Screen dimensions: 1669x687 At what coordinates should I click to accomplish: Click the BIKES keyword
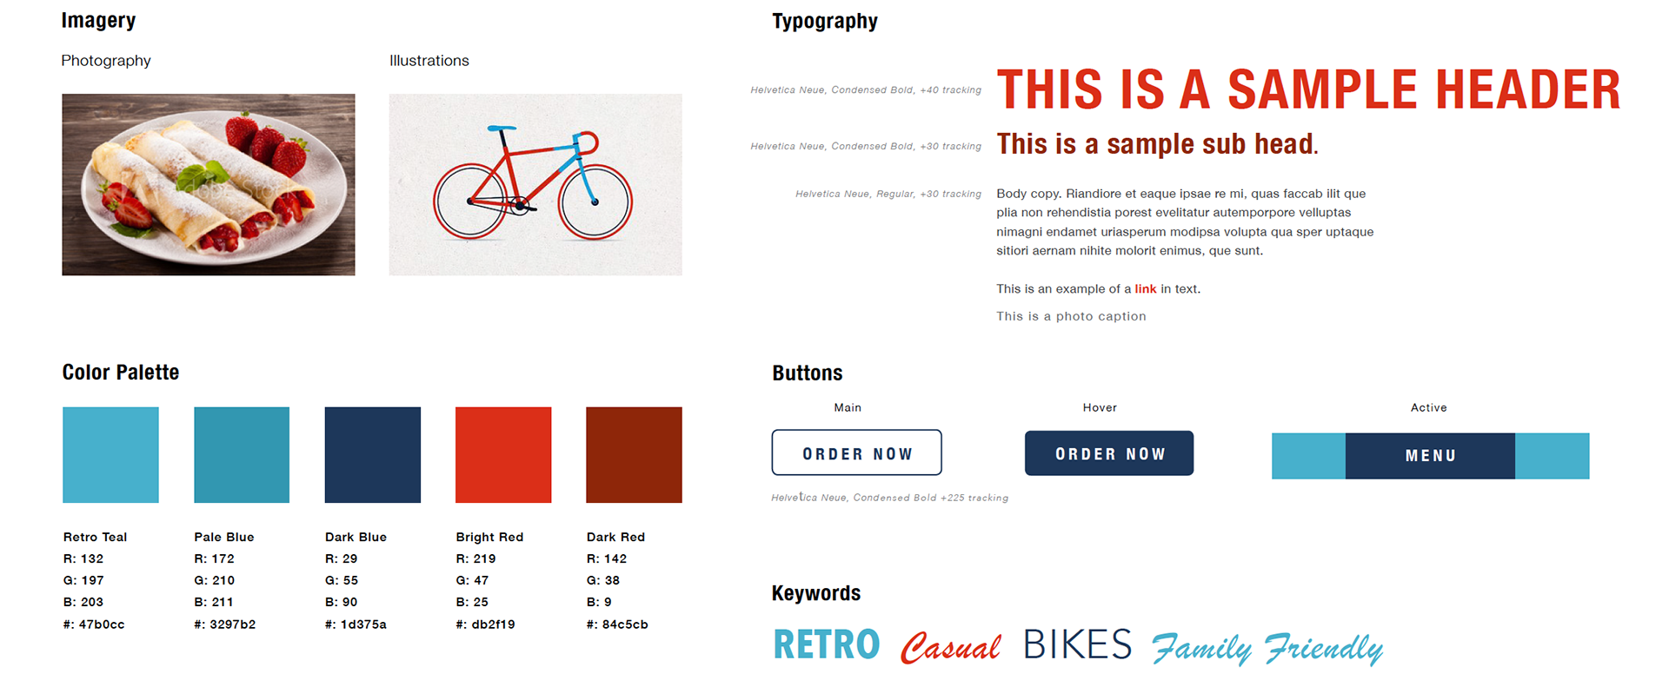(x=1078, y=644)
